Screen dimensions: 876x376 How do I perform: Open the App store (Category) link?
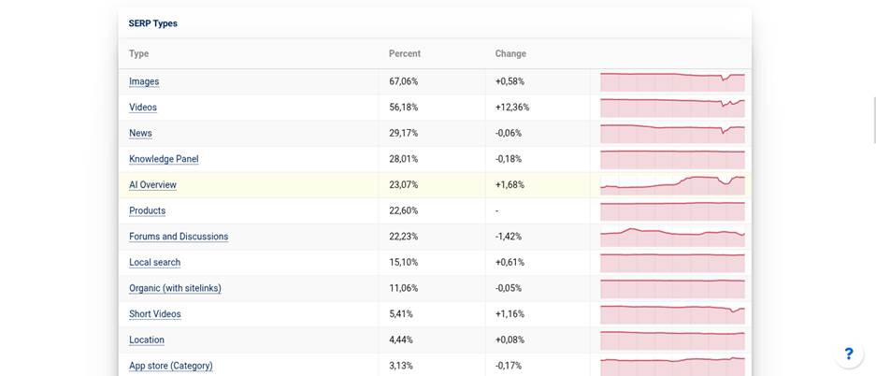click(x=171, y=366)
